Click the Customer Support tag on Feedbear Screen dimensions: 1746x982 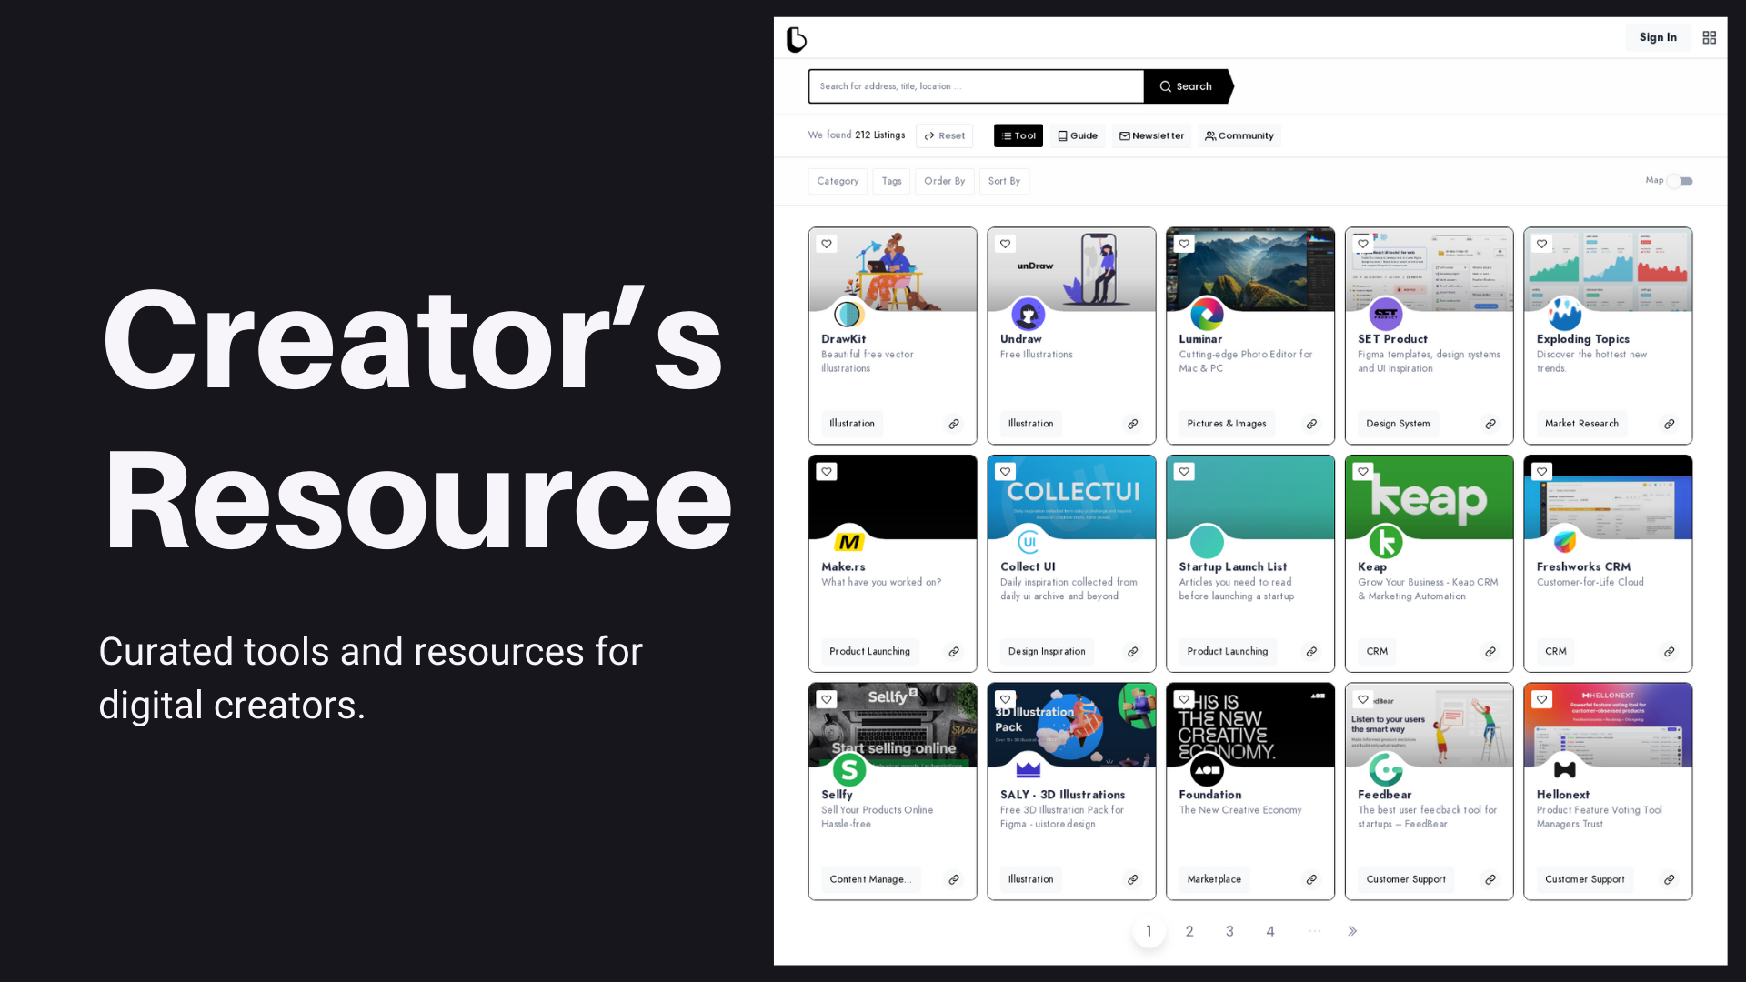pos(1406,879)
